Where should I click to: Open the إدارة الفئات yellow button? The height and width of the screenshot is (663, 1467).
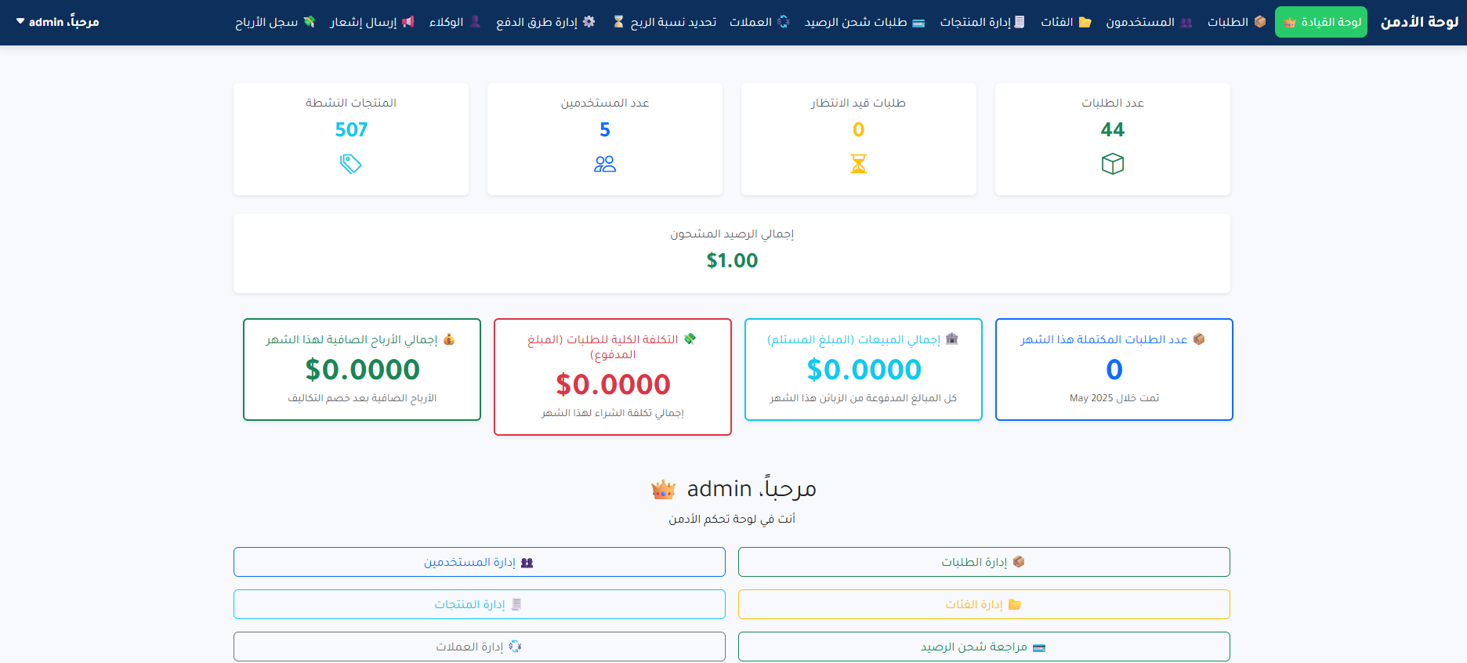pos(983,604)
